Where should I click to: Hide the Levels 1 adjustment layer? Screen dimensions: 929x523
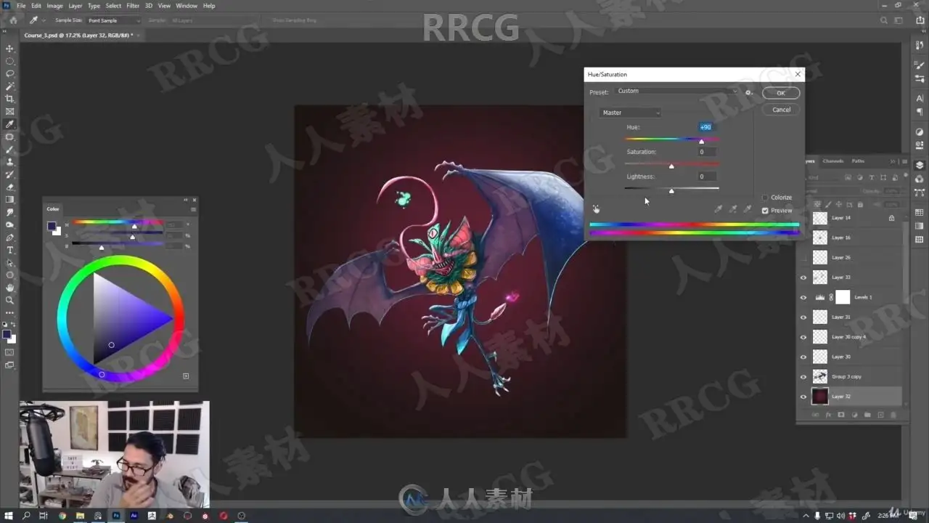point(803,297)
